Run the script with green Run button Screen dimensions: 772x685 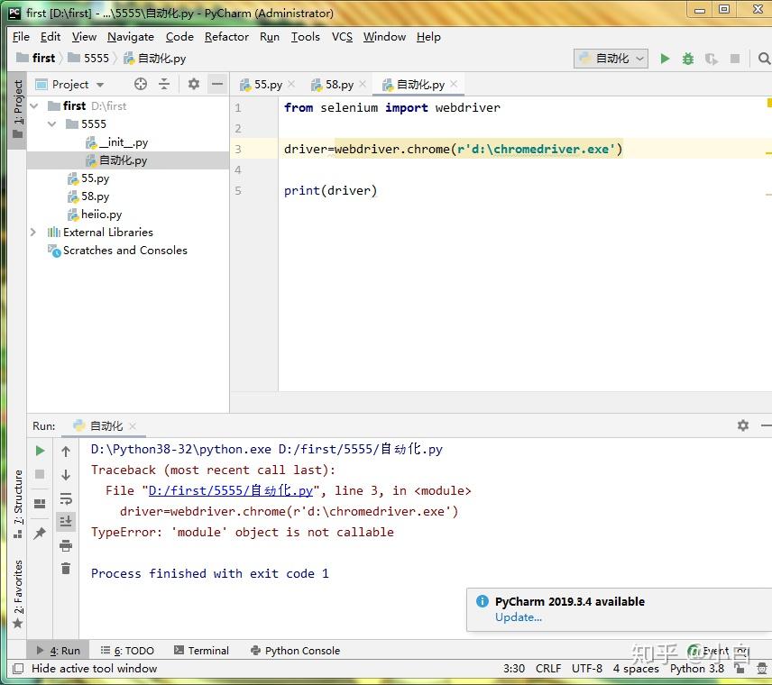tap(665, 59)
